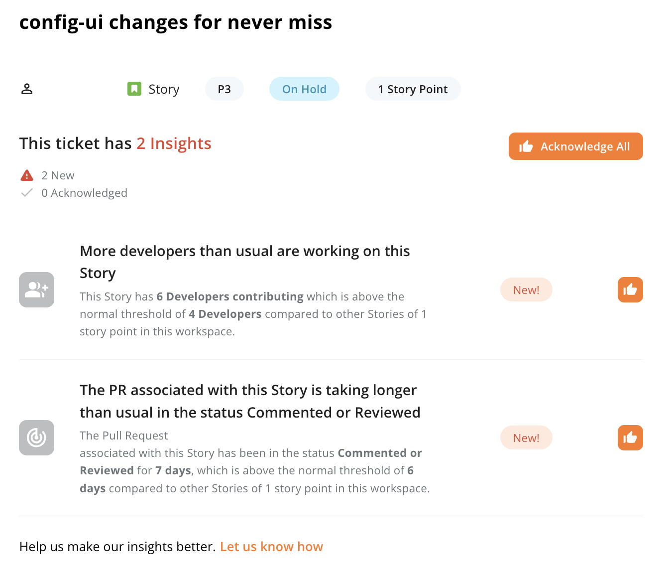Image resolution: width=669 pixels, height=579 pixels.
Task: Open the 'More developers than usual' insight title
Action: point(245,262)
